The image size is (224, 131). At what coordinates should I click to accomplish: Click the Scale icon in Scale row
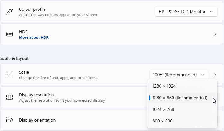click(x=9, y=75)
